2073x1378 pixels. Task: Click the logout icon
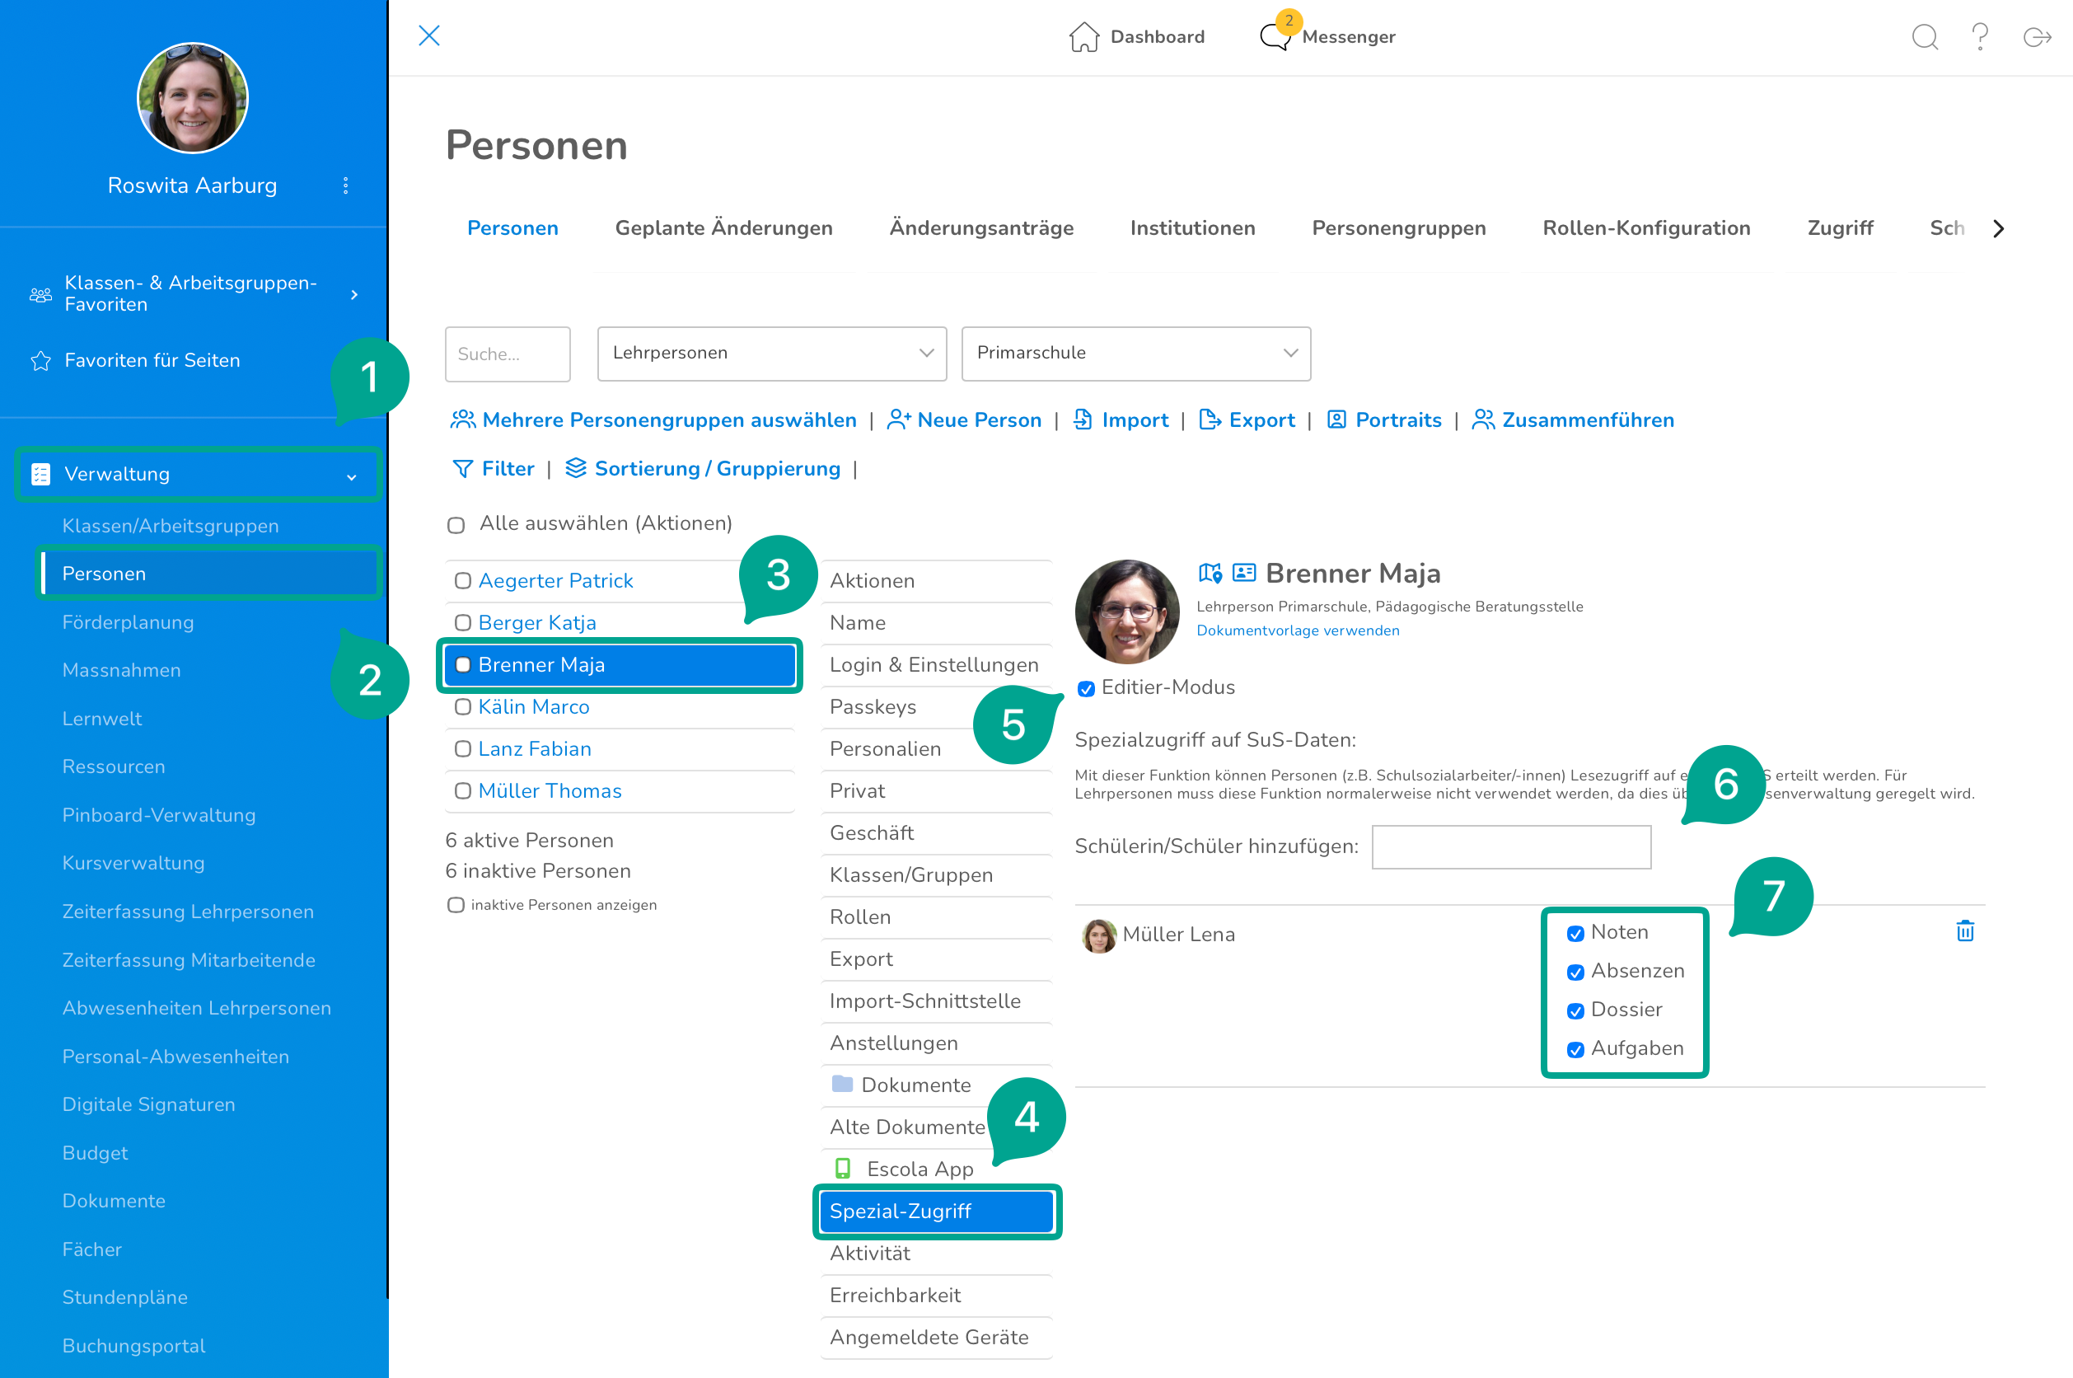click(2037, 37)
